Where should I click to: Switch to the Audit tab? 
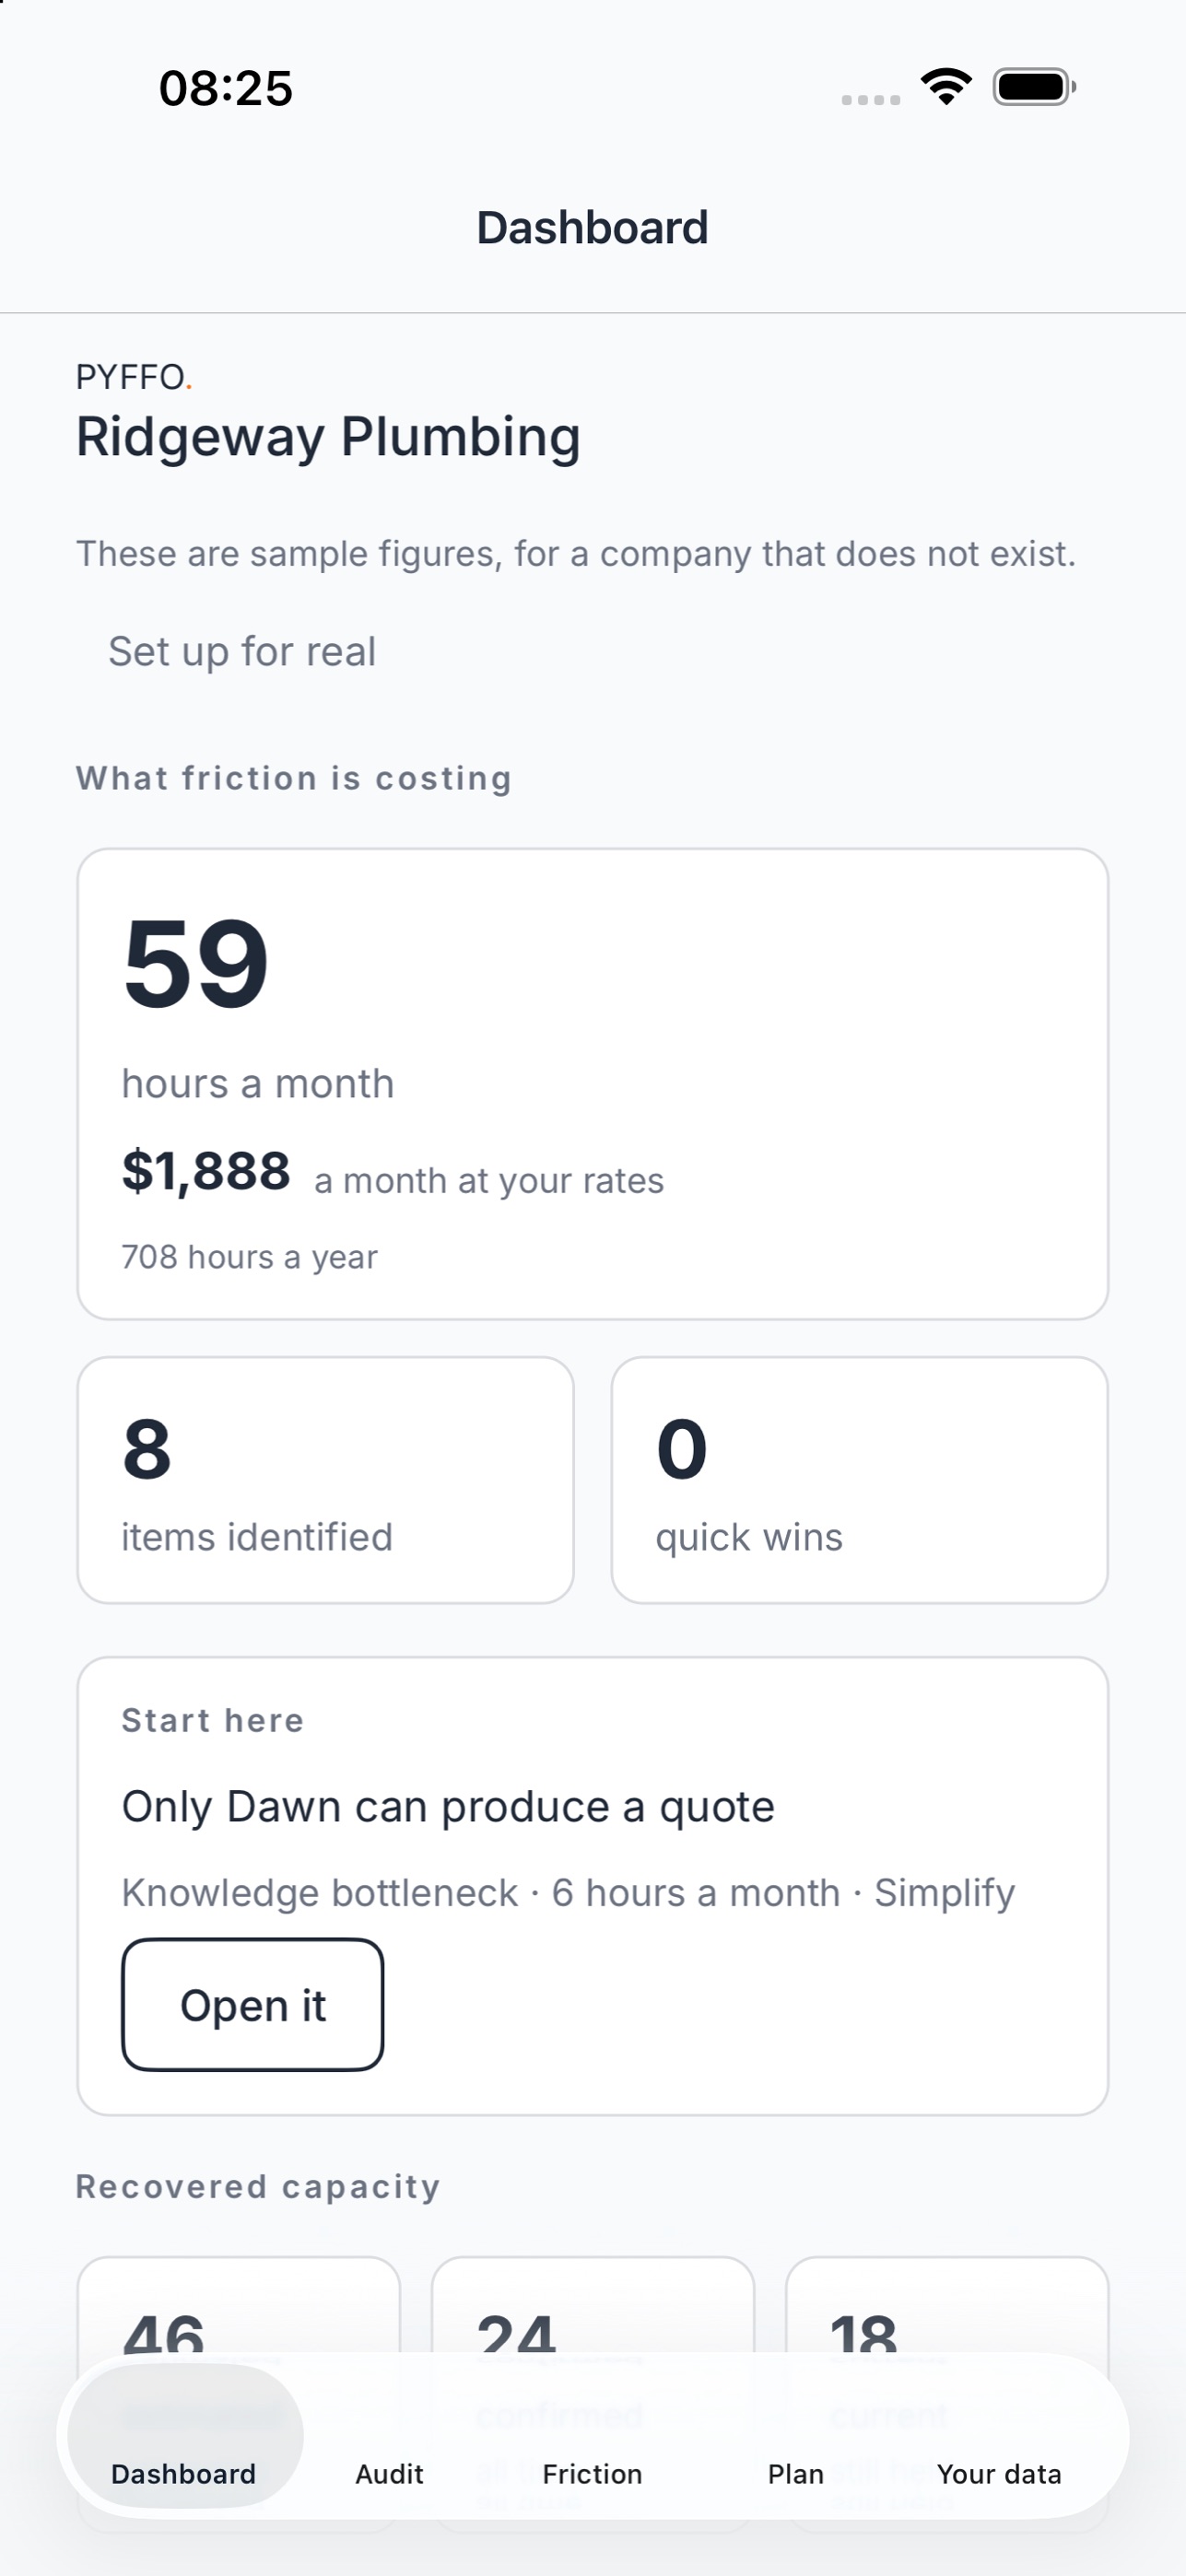click(390, 2473)
